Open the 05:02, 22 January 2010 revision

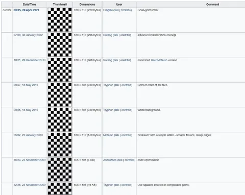tap(28, 135)
